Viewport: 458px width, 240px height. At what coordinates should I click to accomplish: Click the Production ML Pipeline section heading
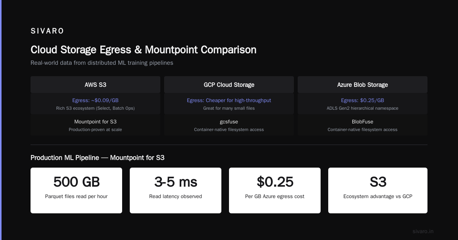[x=97, y=157]
